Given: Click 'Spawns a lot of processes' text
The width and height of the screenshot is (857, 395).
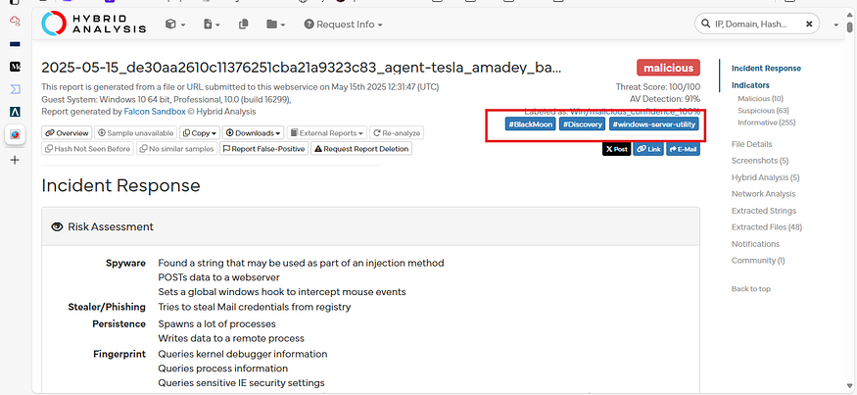Looking at the screenshot, I should 217,323.
